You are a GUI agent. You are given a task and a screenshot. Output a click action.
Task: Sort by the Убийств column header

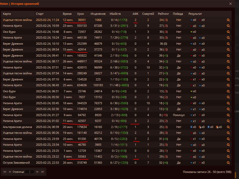[115, 14]
